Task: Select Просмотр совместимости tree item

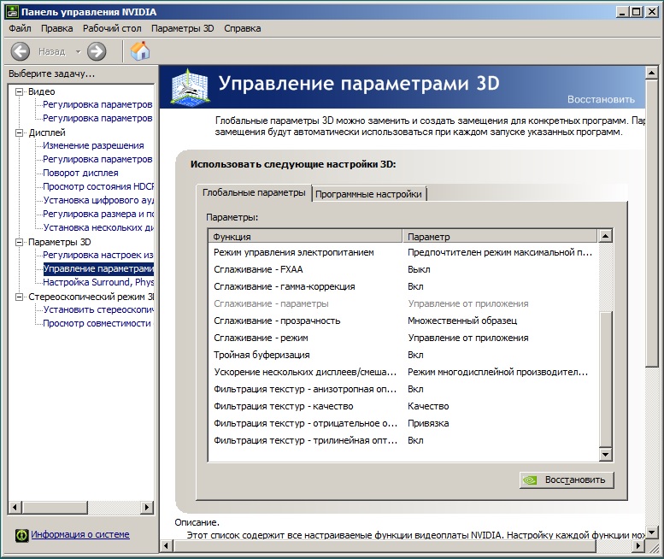Action: pyautogui.click(x=97, y=323)
